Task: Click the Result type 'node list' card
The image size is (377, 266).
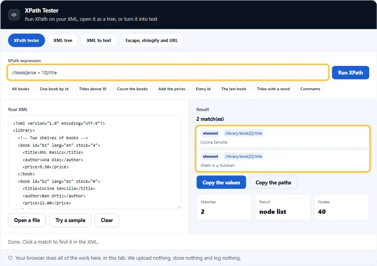Action: tap(282, 207)
